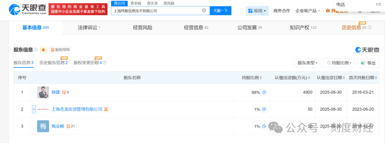Switch to 法律诉讼 tab

coord(89,28)
